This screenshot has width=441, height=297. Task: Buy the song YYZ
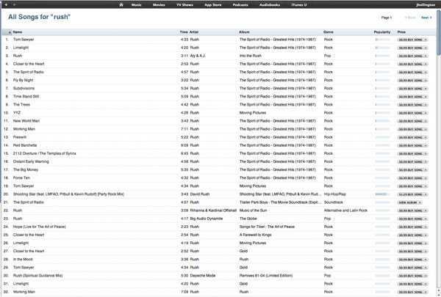pos(411,113)
